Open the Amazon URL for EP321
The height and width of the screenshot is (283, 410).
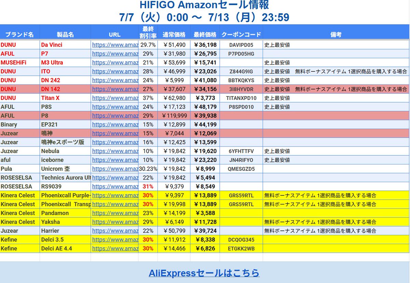tap(115, 124)
